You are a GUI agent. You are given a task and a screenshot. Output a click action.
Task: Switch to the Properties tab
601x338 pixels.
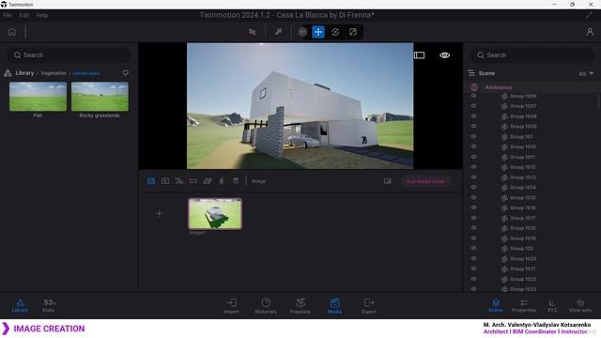click(x=524, y=305)
